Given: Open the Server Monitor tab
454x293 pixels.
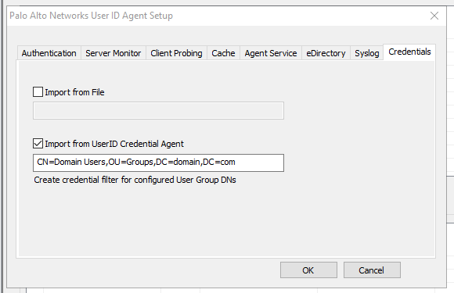Looking at the screenshot, I should click(113, 53).
